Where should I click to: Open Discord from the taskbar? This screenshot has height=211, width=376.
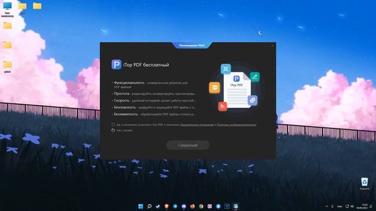[184, 206]
